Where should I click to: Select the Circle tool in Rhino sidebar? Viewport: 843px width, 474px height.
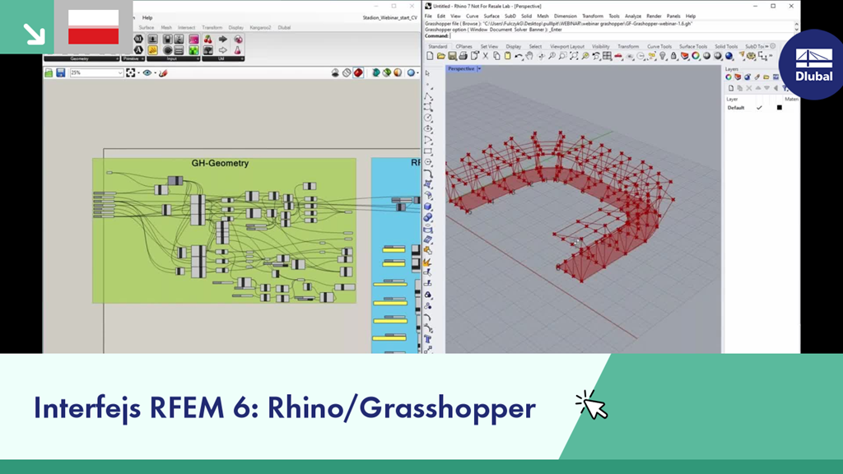pos(428,118)
